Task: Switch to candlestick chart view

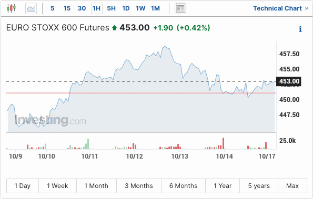Action: [x=11, y=8]
